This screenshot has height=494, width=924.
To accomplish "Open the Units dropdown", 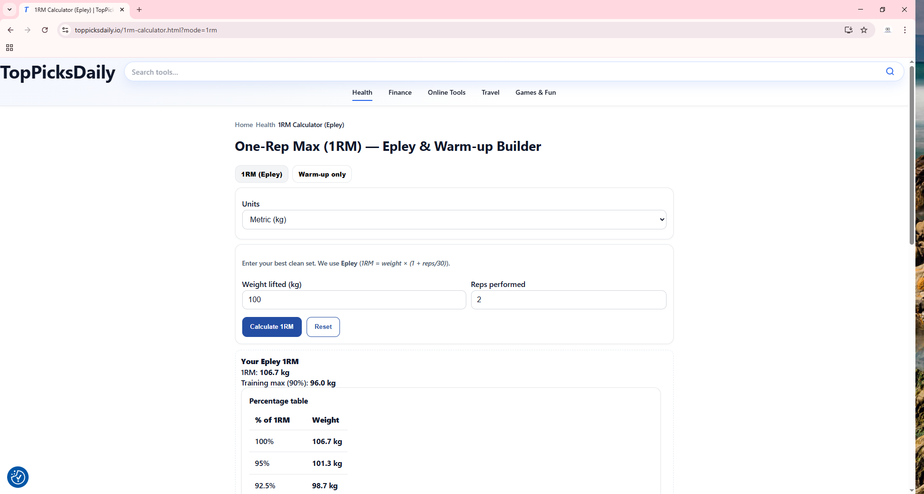I will coord(453,219).
